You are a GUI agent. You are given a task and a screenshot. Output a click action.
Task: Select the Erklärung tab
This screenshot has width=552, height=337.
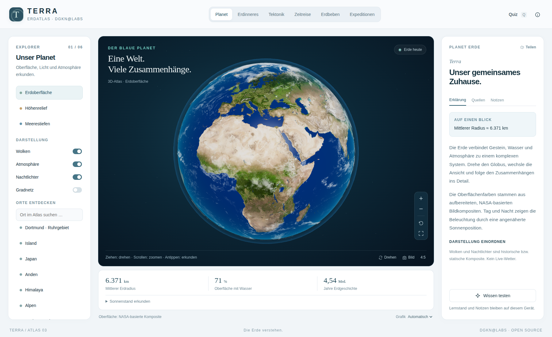tap(458, 100)
